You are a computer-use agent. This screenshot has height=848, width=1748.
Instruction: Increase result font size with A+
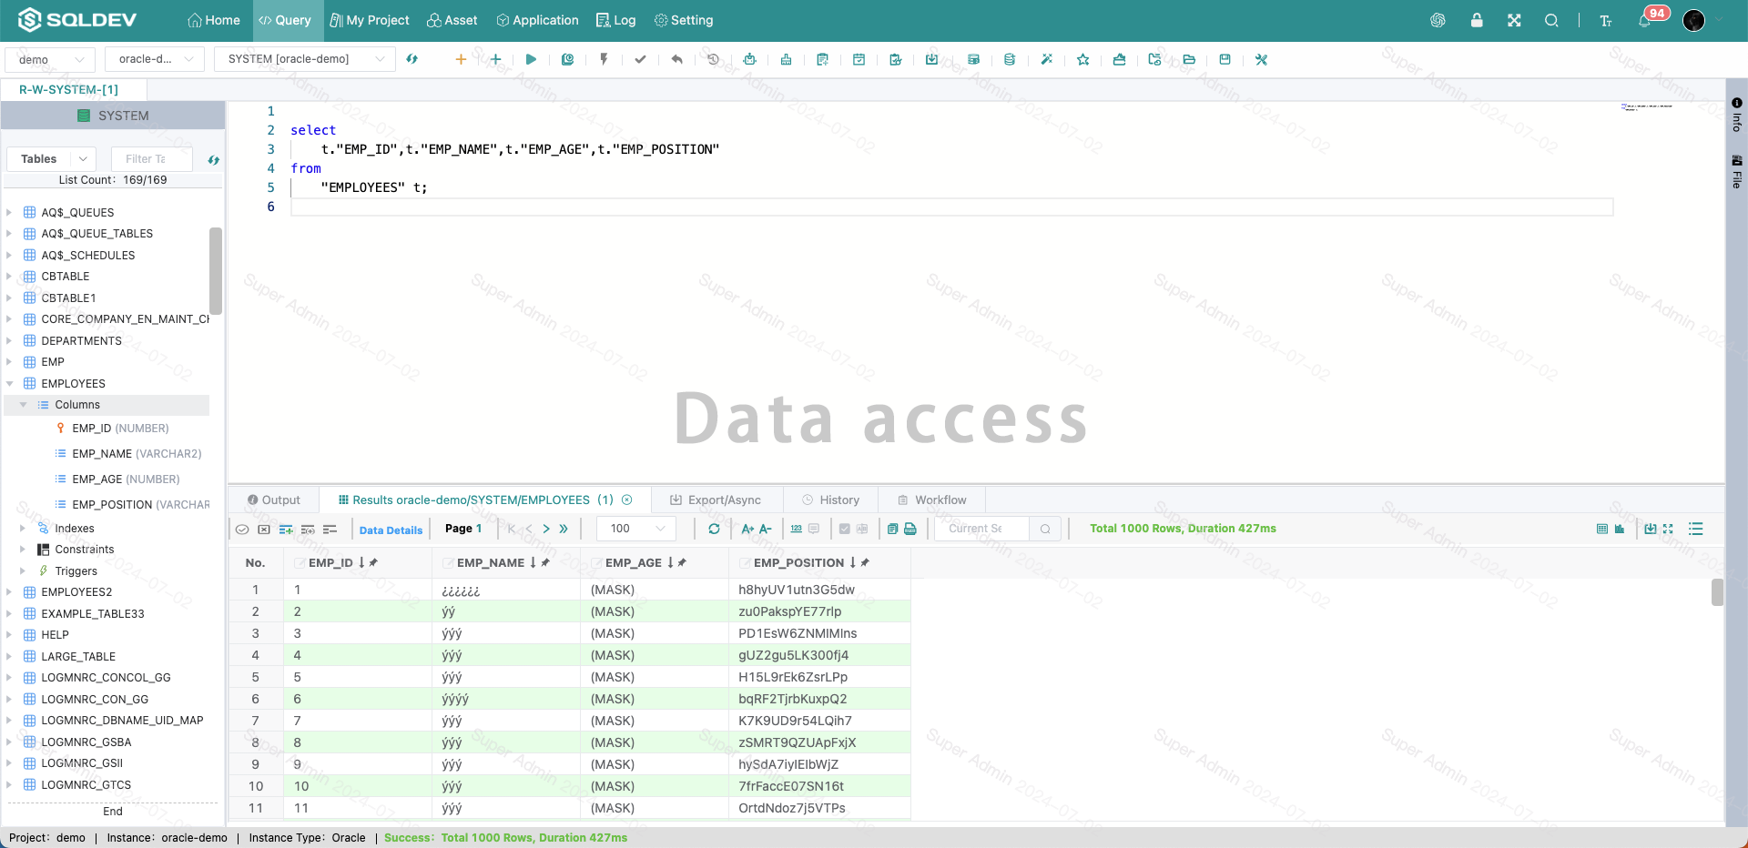(x=747, y=529)
